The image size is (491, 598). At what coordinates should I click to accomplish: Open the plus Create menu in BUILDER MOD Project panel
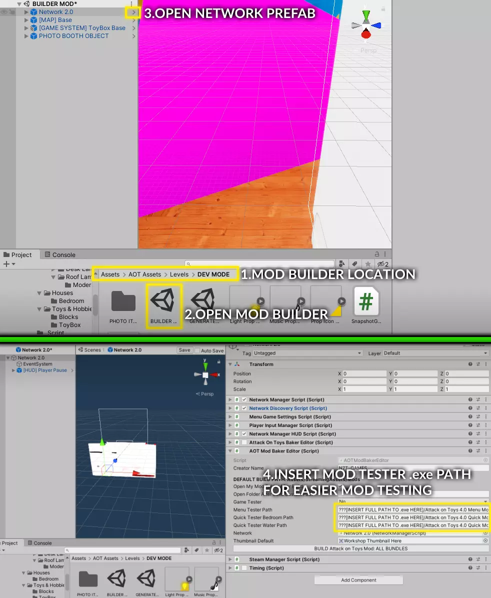click(9, 264)
